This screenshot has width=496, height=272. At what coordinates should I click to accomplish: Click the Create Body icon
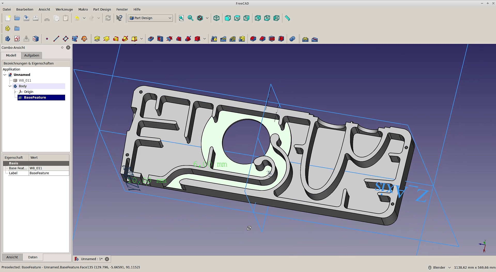coord(7,39)
